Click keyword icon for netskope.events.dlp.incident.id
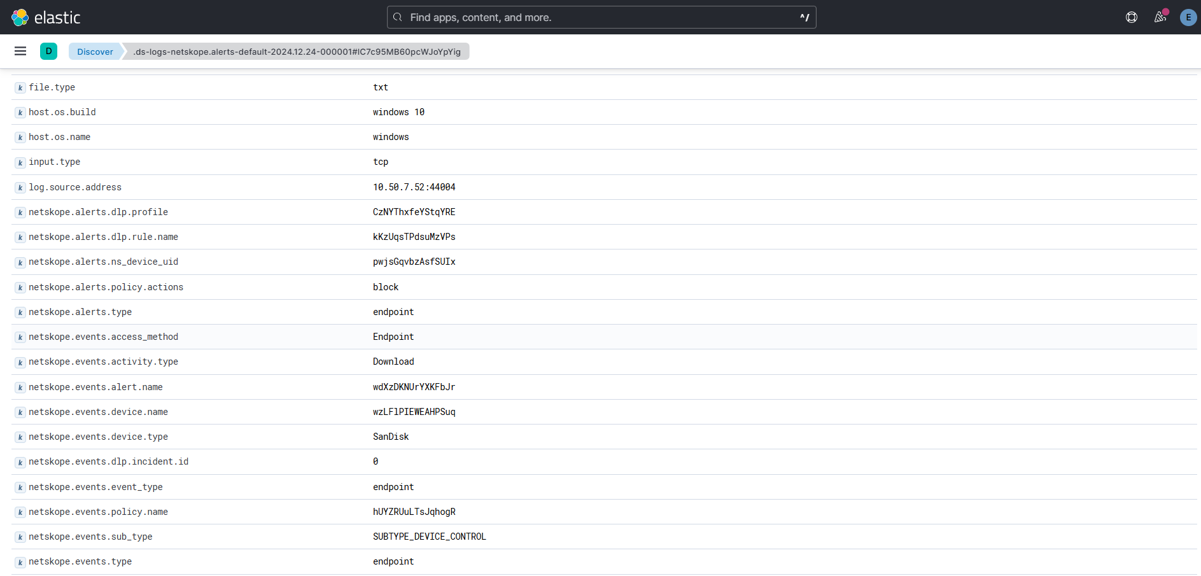 pos(20,462)
